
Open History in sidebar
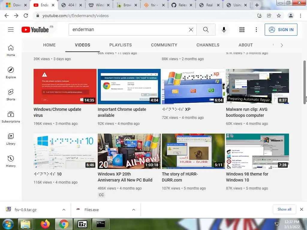(11, 161)
